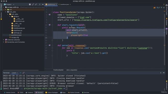168x94 pixels.
Task: Open Notifications side panel
Action: [167, 85]
